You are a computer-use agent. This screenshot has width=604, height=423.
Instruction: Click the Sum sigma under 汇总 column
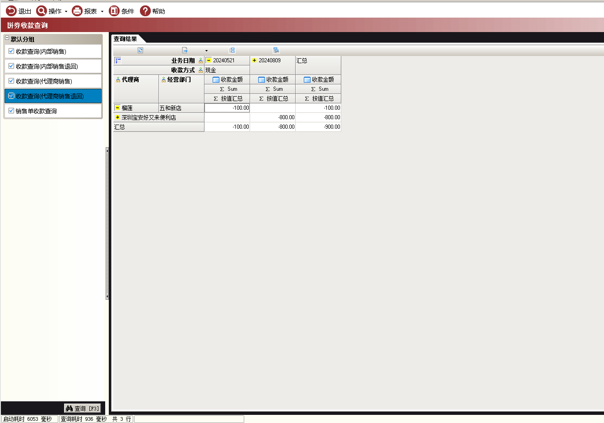pyautogui.click(x=313, y=89)
